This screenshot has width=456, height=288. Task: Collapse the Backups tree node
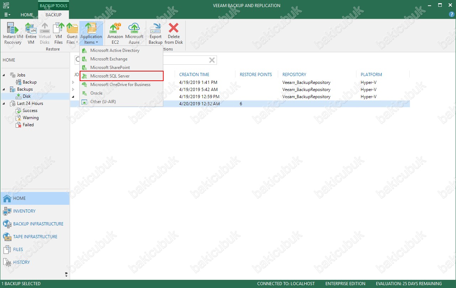click(4, 89)
